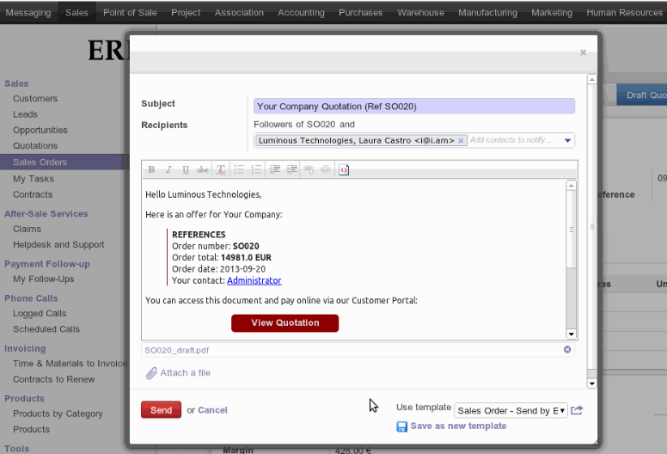Decrease indent in editor toolbar

pyautogui.click(x=275, y=169)
